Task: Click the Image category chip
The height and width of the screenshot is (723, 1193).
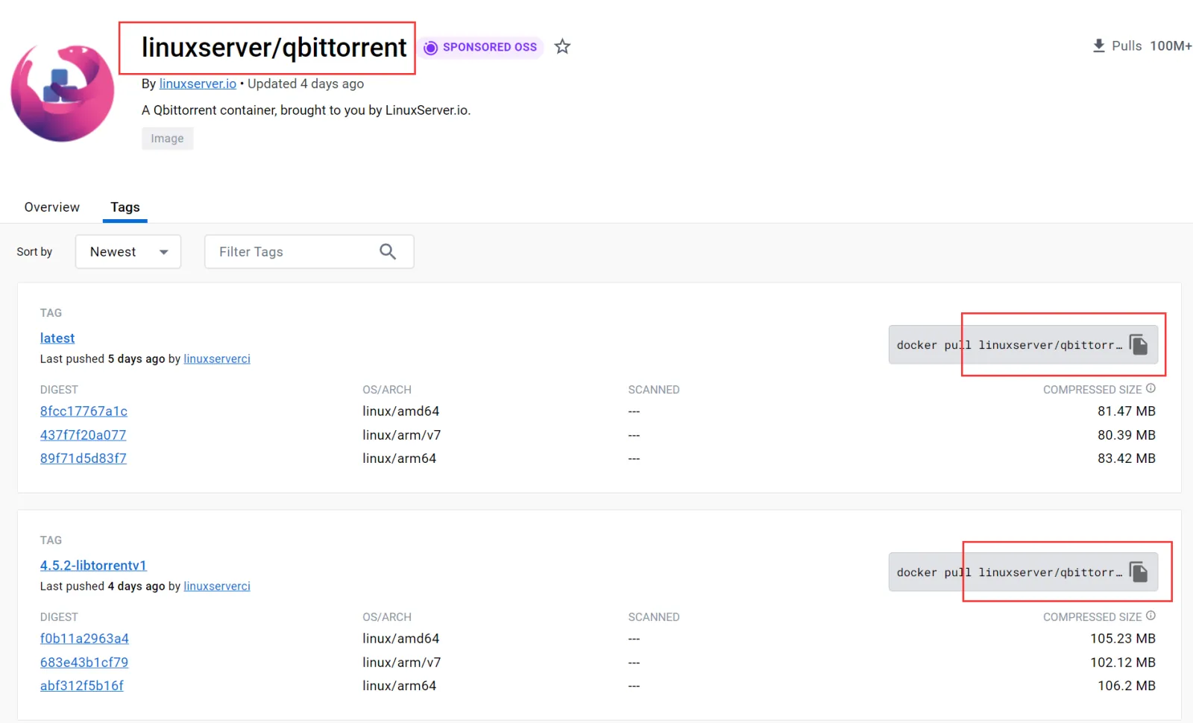Action: pos(167,139)
